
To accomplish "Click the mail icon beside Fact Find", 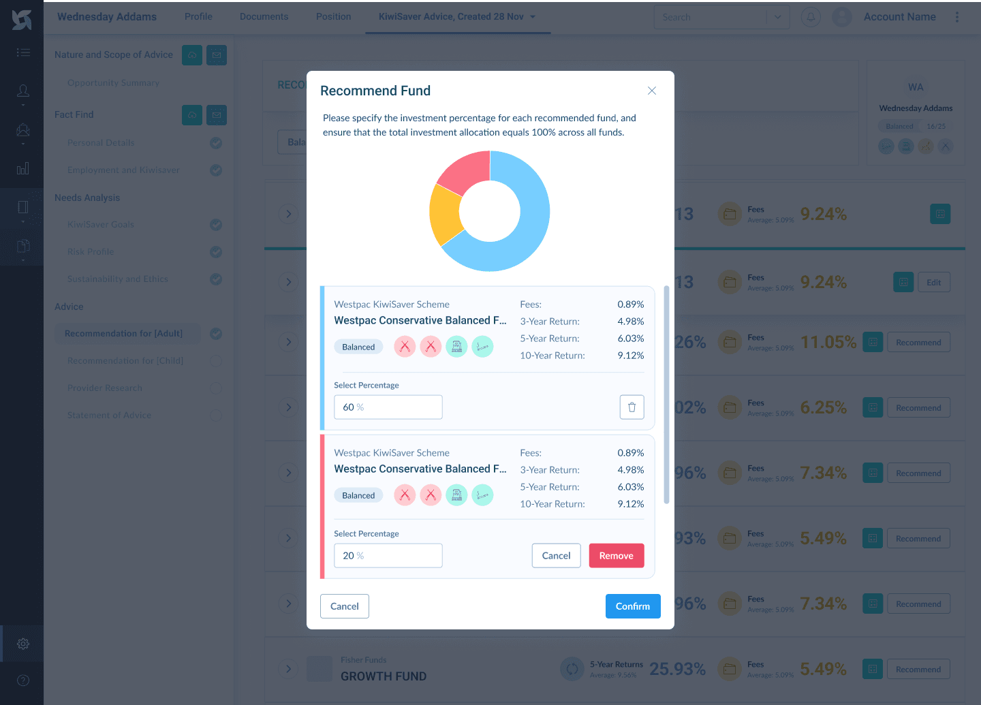I will [217, 115].
